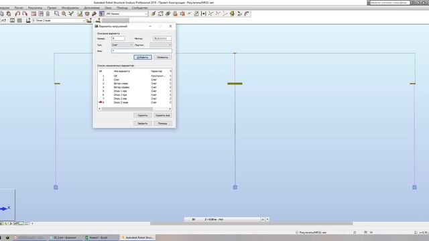Click the grey padlock icon on the toolbar

(x=48, y=13)
